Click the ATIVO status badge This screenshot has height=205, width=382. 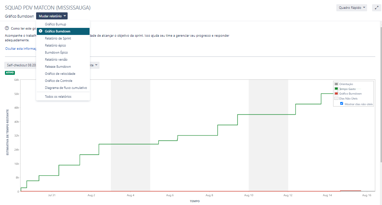click(10, 73)
